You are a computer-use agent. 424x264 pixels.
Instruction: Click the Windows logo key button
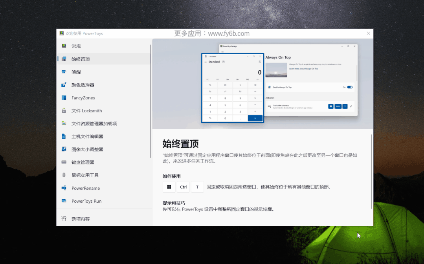[x=169, y=187]
